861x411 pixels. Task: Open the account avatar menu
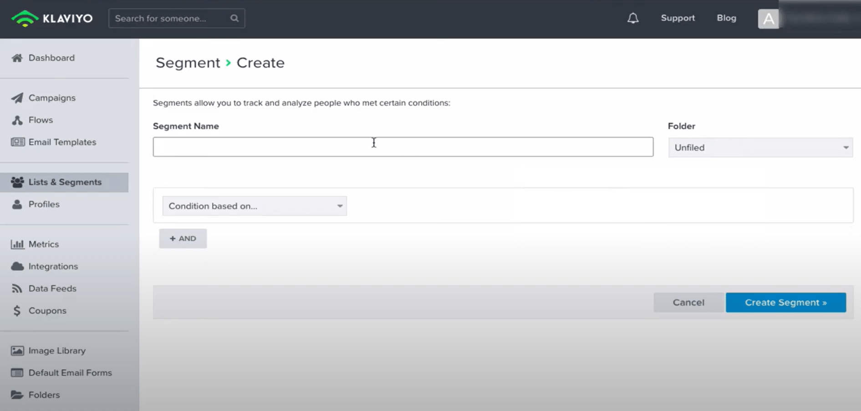(x=769, y=19)
